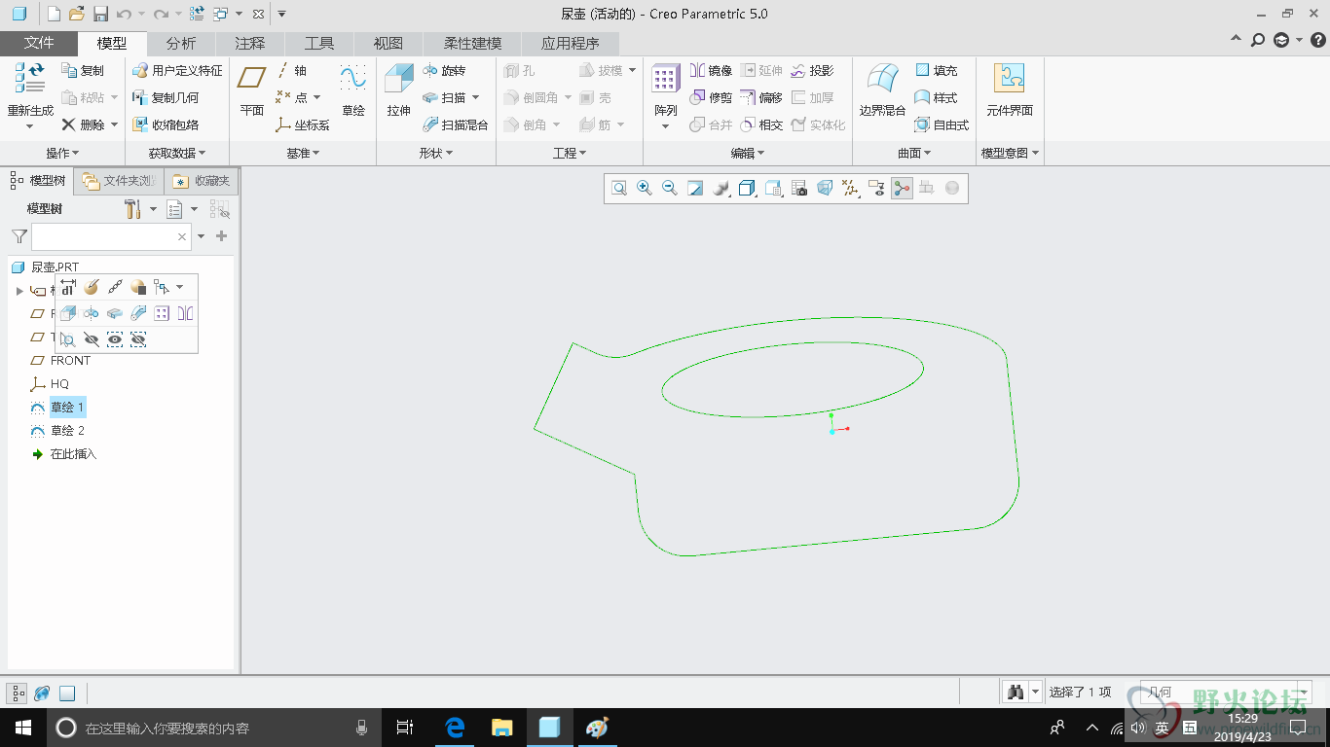Open Microsoft Edge from the taskbar

point(455,728)
